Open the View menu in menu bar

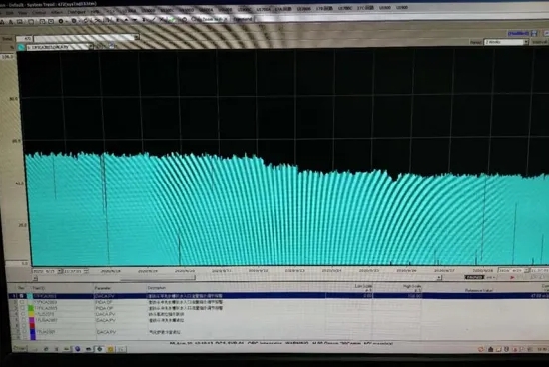(22, 12)
